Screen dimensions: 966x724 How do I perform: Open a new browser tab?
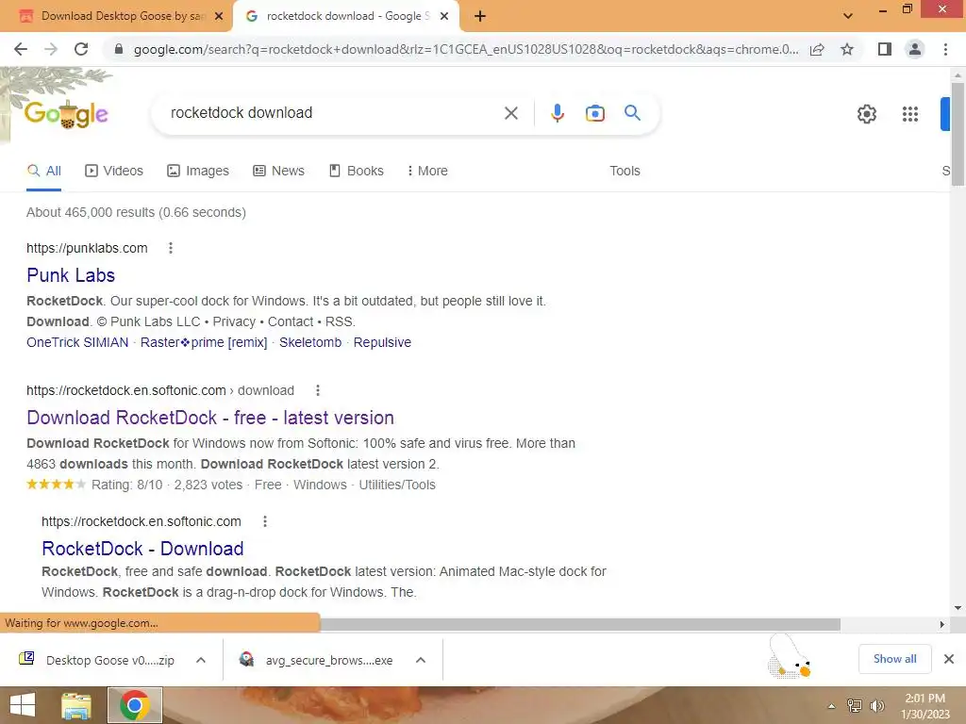[480, 17]
